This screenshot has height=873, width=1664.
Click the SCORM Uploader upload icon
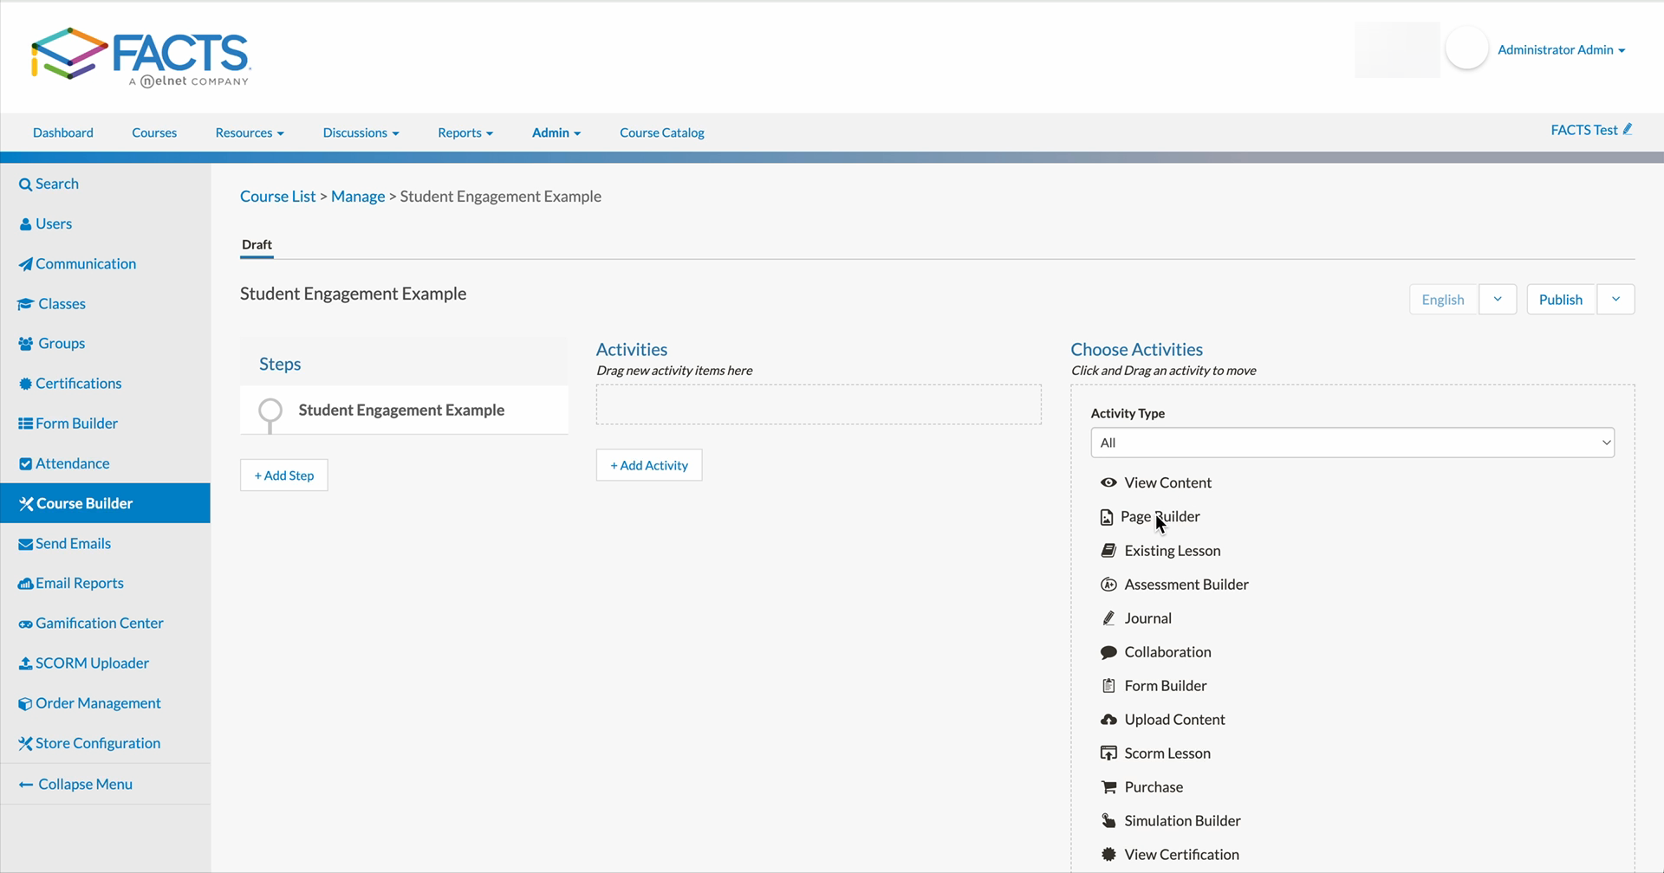(x=24, y=663)
